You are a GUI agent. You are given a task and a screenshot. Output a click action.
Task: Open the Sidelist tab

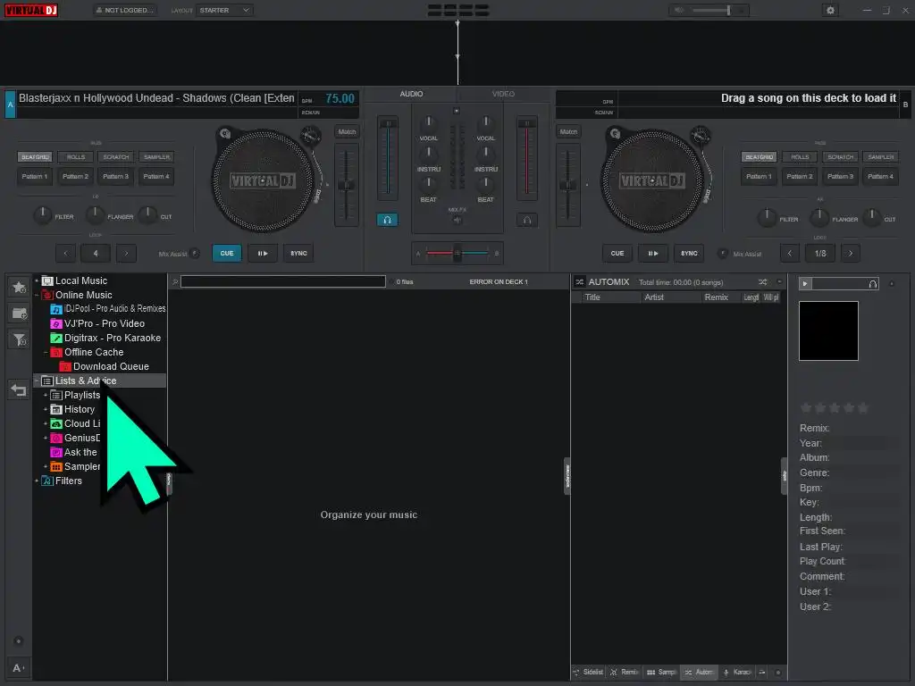click(588, 672)
